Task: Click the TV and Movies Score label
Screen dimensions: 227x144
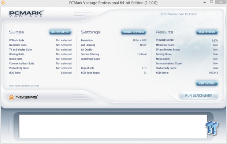Action: (168, 50)
